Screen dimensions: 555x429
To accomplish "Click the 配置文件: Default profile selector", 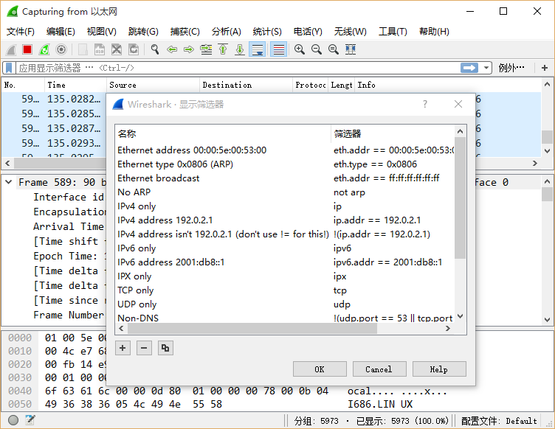I will click(499, 421).
